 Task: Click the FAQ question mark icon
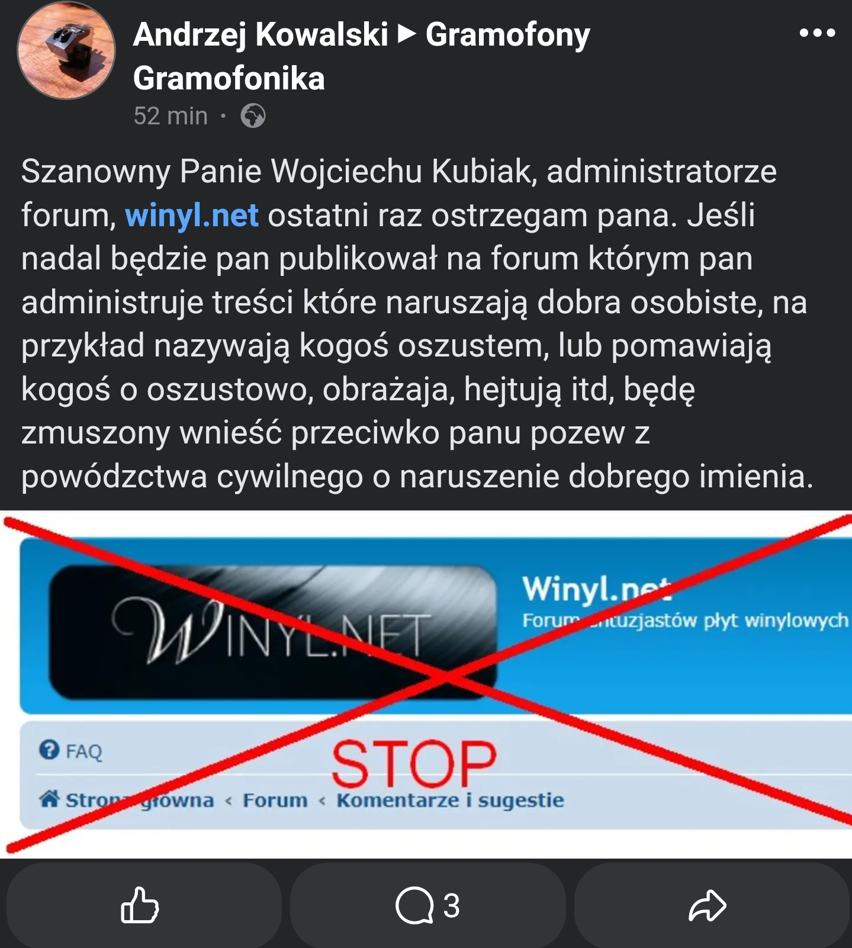(x=49, y=750)
